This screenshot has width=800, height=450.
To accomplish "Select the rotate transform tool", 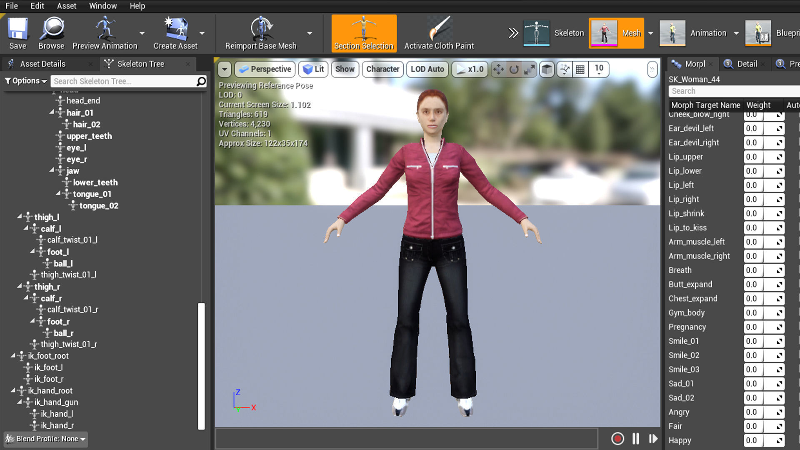I will pyautogui.click(x=514, y=69).
